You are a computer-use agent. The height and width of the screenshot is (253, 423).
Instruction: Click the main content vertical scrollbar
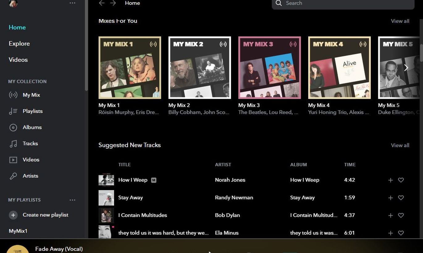click(x=421, y=52)
